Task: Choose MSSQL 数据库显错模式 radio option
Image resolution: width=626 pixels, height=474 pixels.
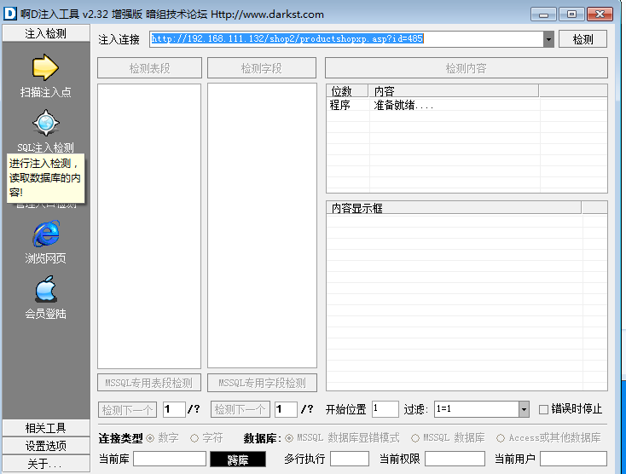Action: [x=289, y=438]
